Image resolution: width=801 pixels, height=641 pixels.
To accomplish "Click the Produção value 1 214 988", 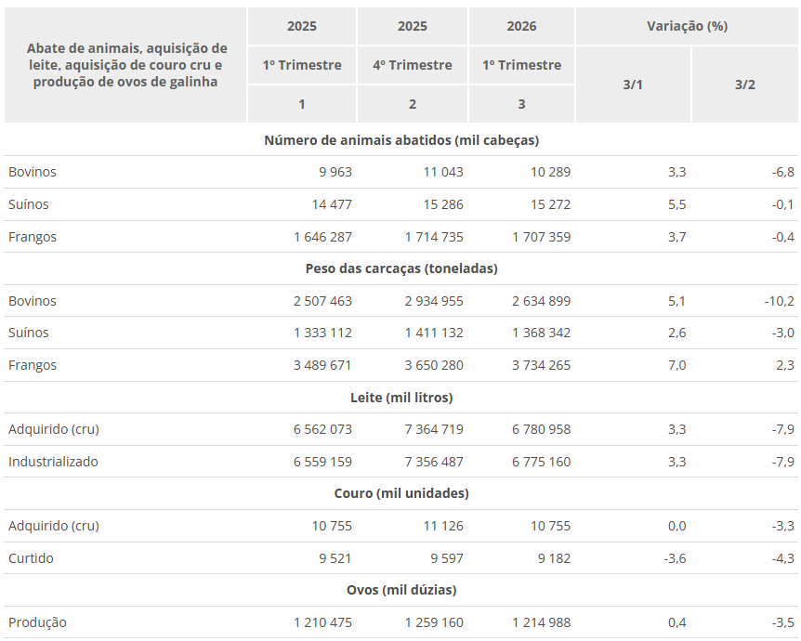I will pos(541,622).
